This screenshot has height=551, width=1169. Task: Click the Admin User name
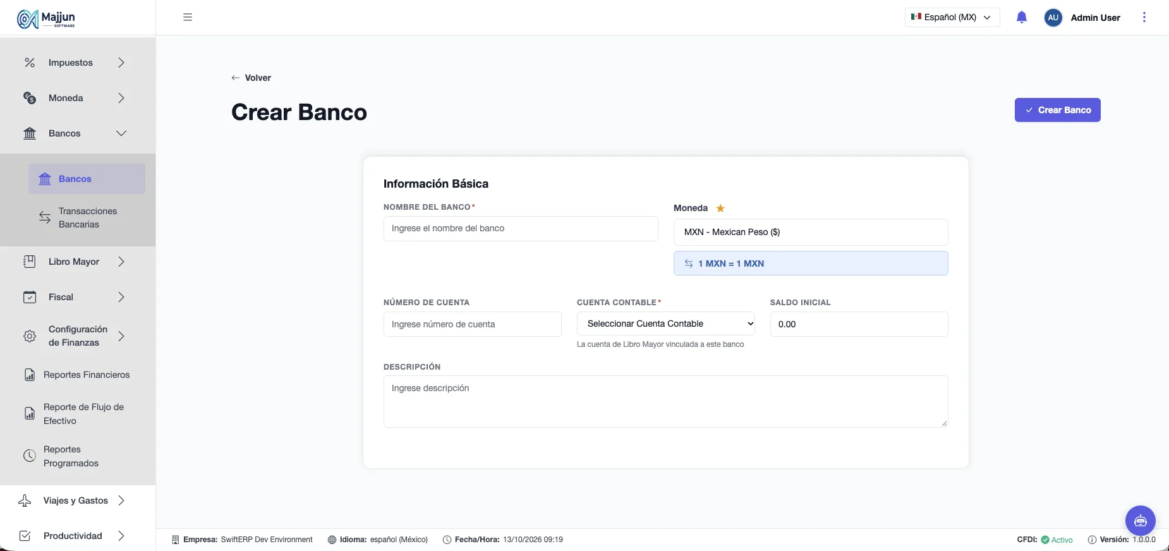click(1095, 18)
